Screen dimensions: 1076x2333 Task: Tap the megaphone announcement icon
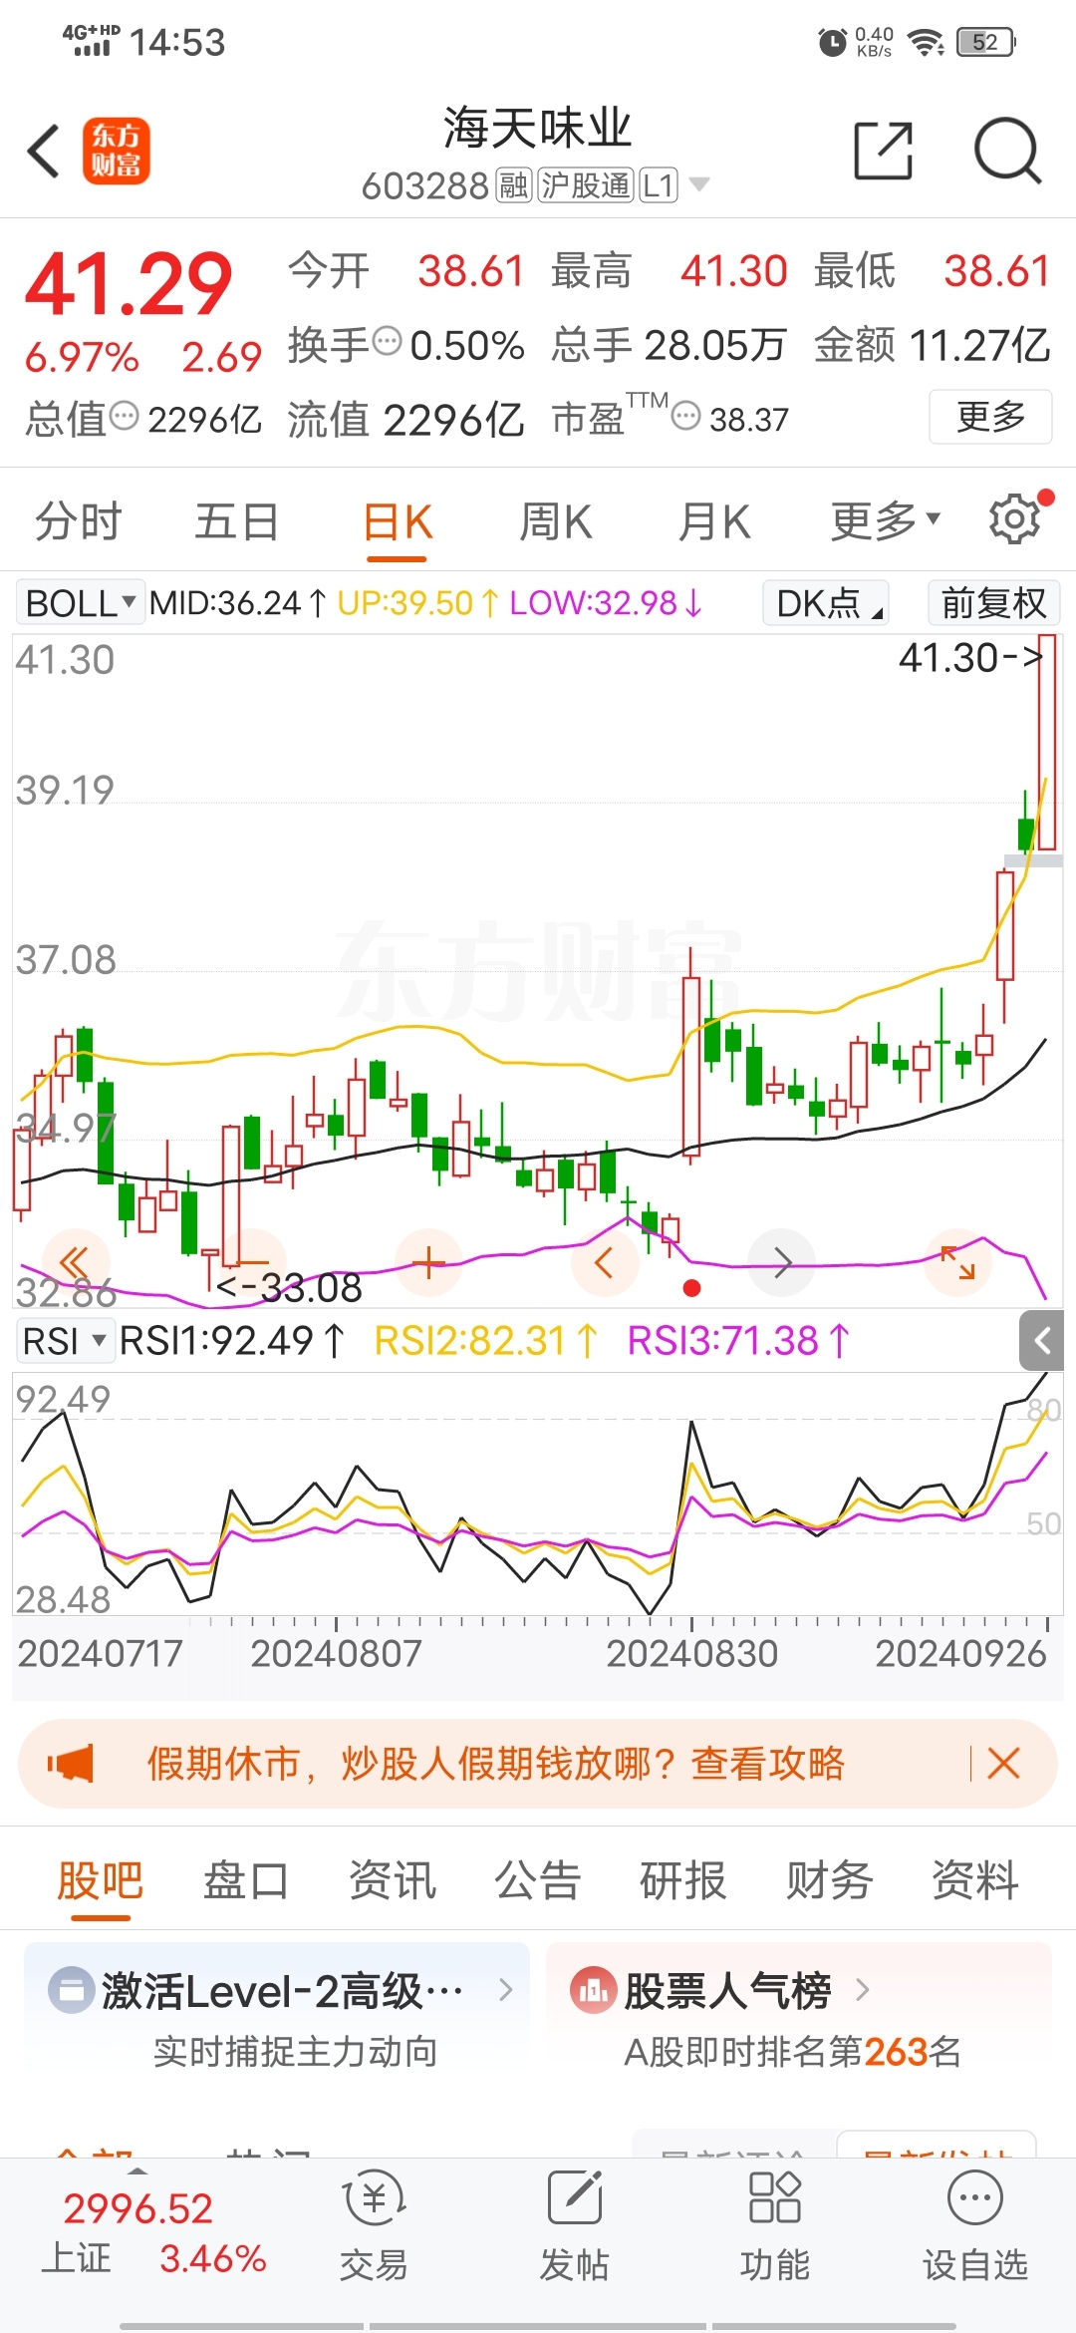point(71,1763)
